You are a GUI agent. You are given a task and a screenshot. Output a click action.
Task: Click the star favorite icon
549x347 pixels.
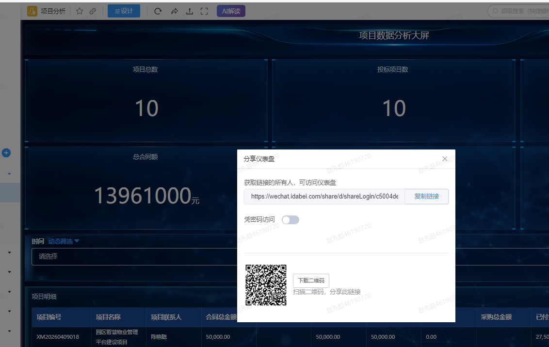pos(80,11)
